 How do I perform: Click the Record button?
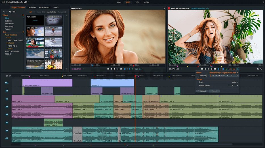[x=202, y=91]
